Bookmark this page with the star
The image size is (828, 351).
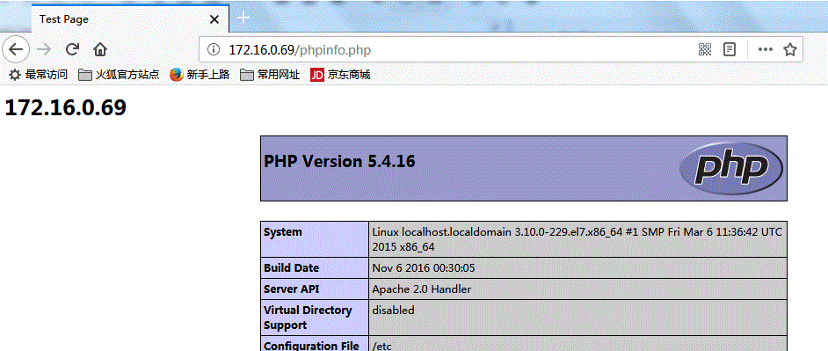790,49
